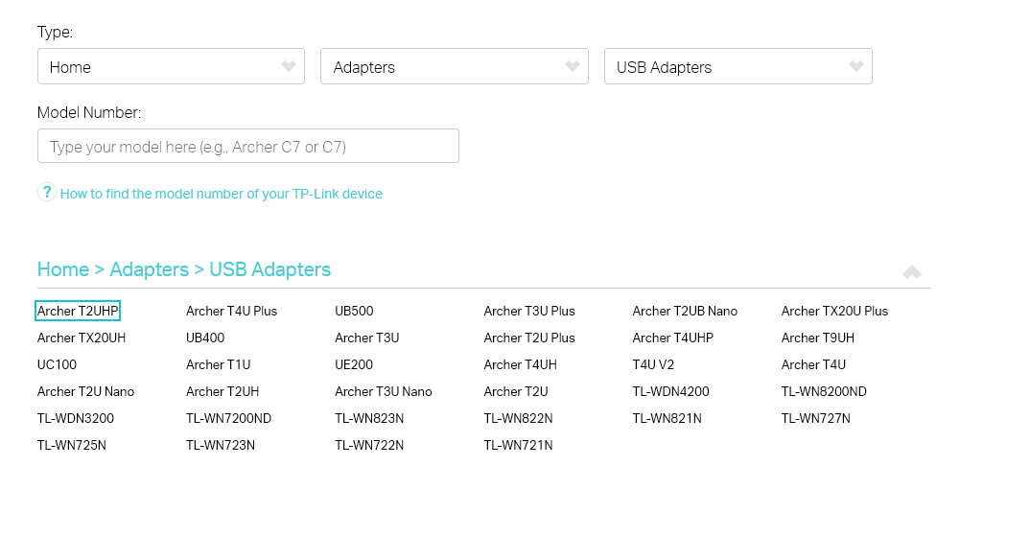This screenshot has height=536, width=1030.
Task: Pick Archer T3U Nano from the list
Action: coord(384,391)
